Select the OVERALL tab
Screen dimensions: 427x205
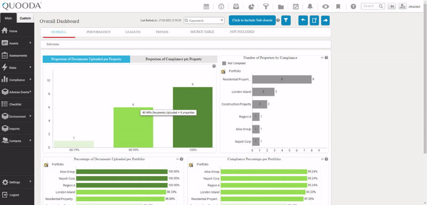tap(59, 32)
